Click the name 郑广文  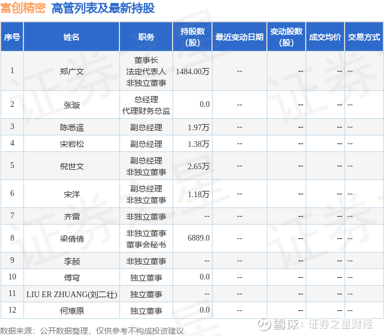pyautogui.click(x=72, y=71)
